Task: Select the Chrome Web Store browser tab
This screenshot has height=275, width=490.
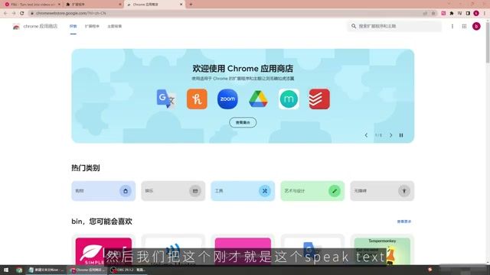Action: (155, 5)
